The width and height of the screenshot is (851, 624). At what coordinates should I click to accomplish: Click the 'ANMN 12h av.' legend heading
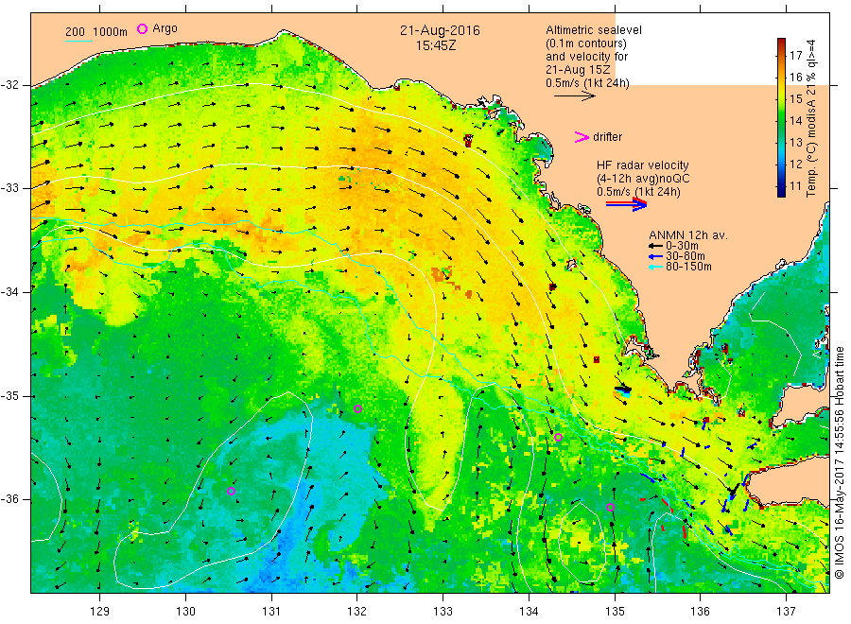(x=688, y=235)
